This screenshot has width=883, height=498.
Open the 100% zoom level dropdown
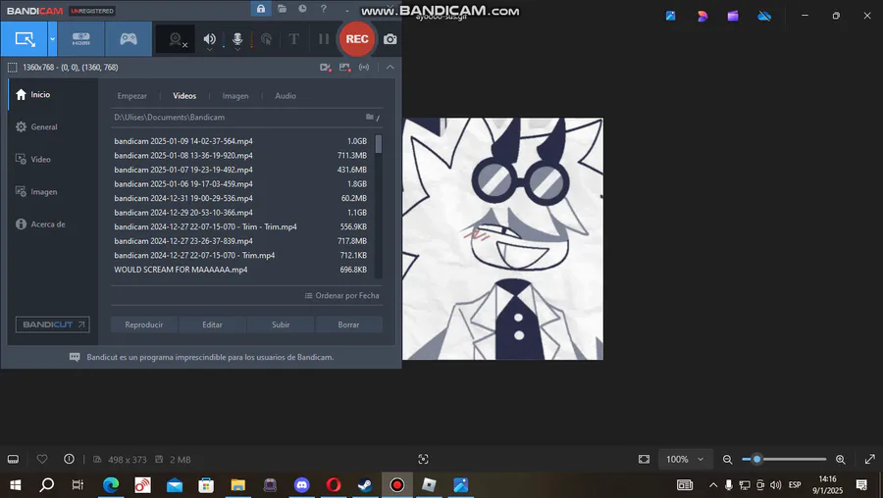686,459
